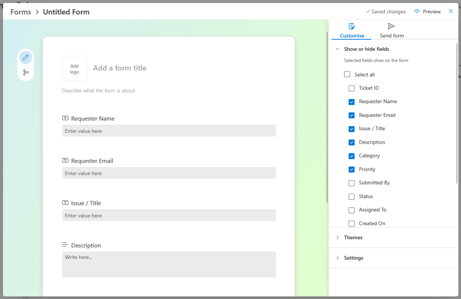Click the Add logo box
Viewport: 461px width, 299px height.
(x=74, y=69)
